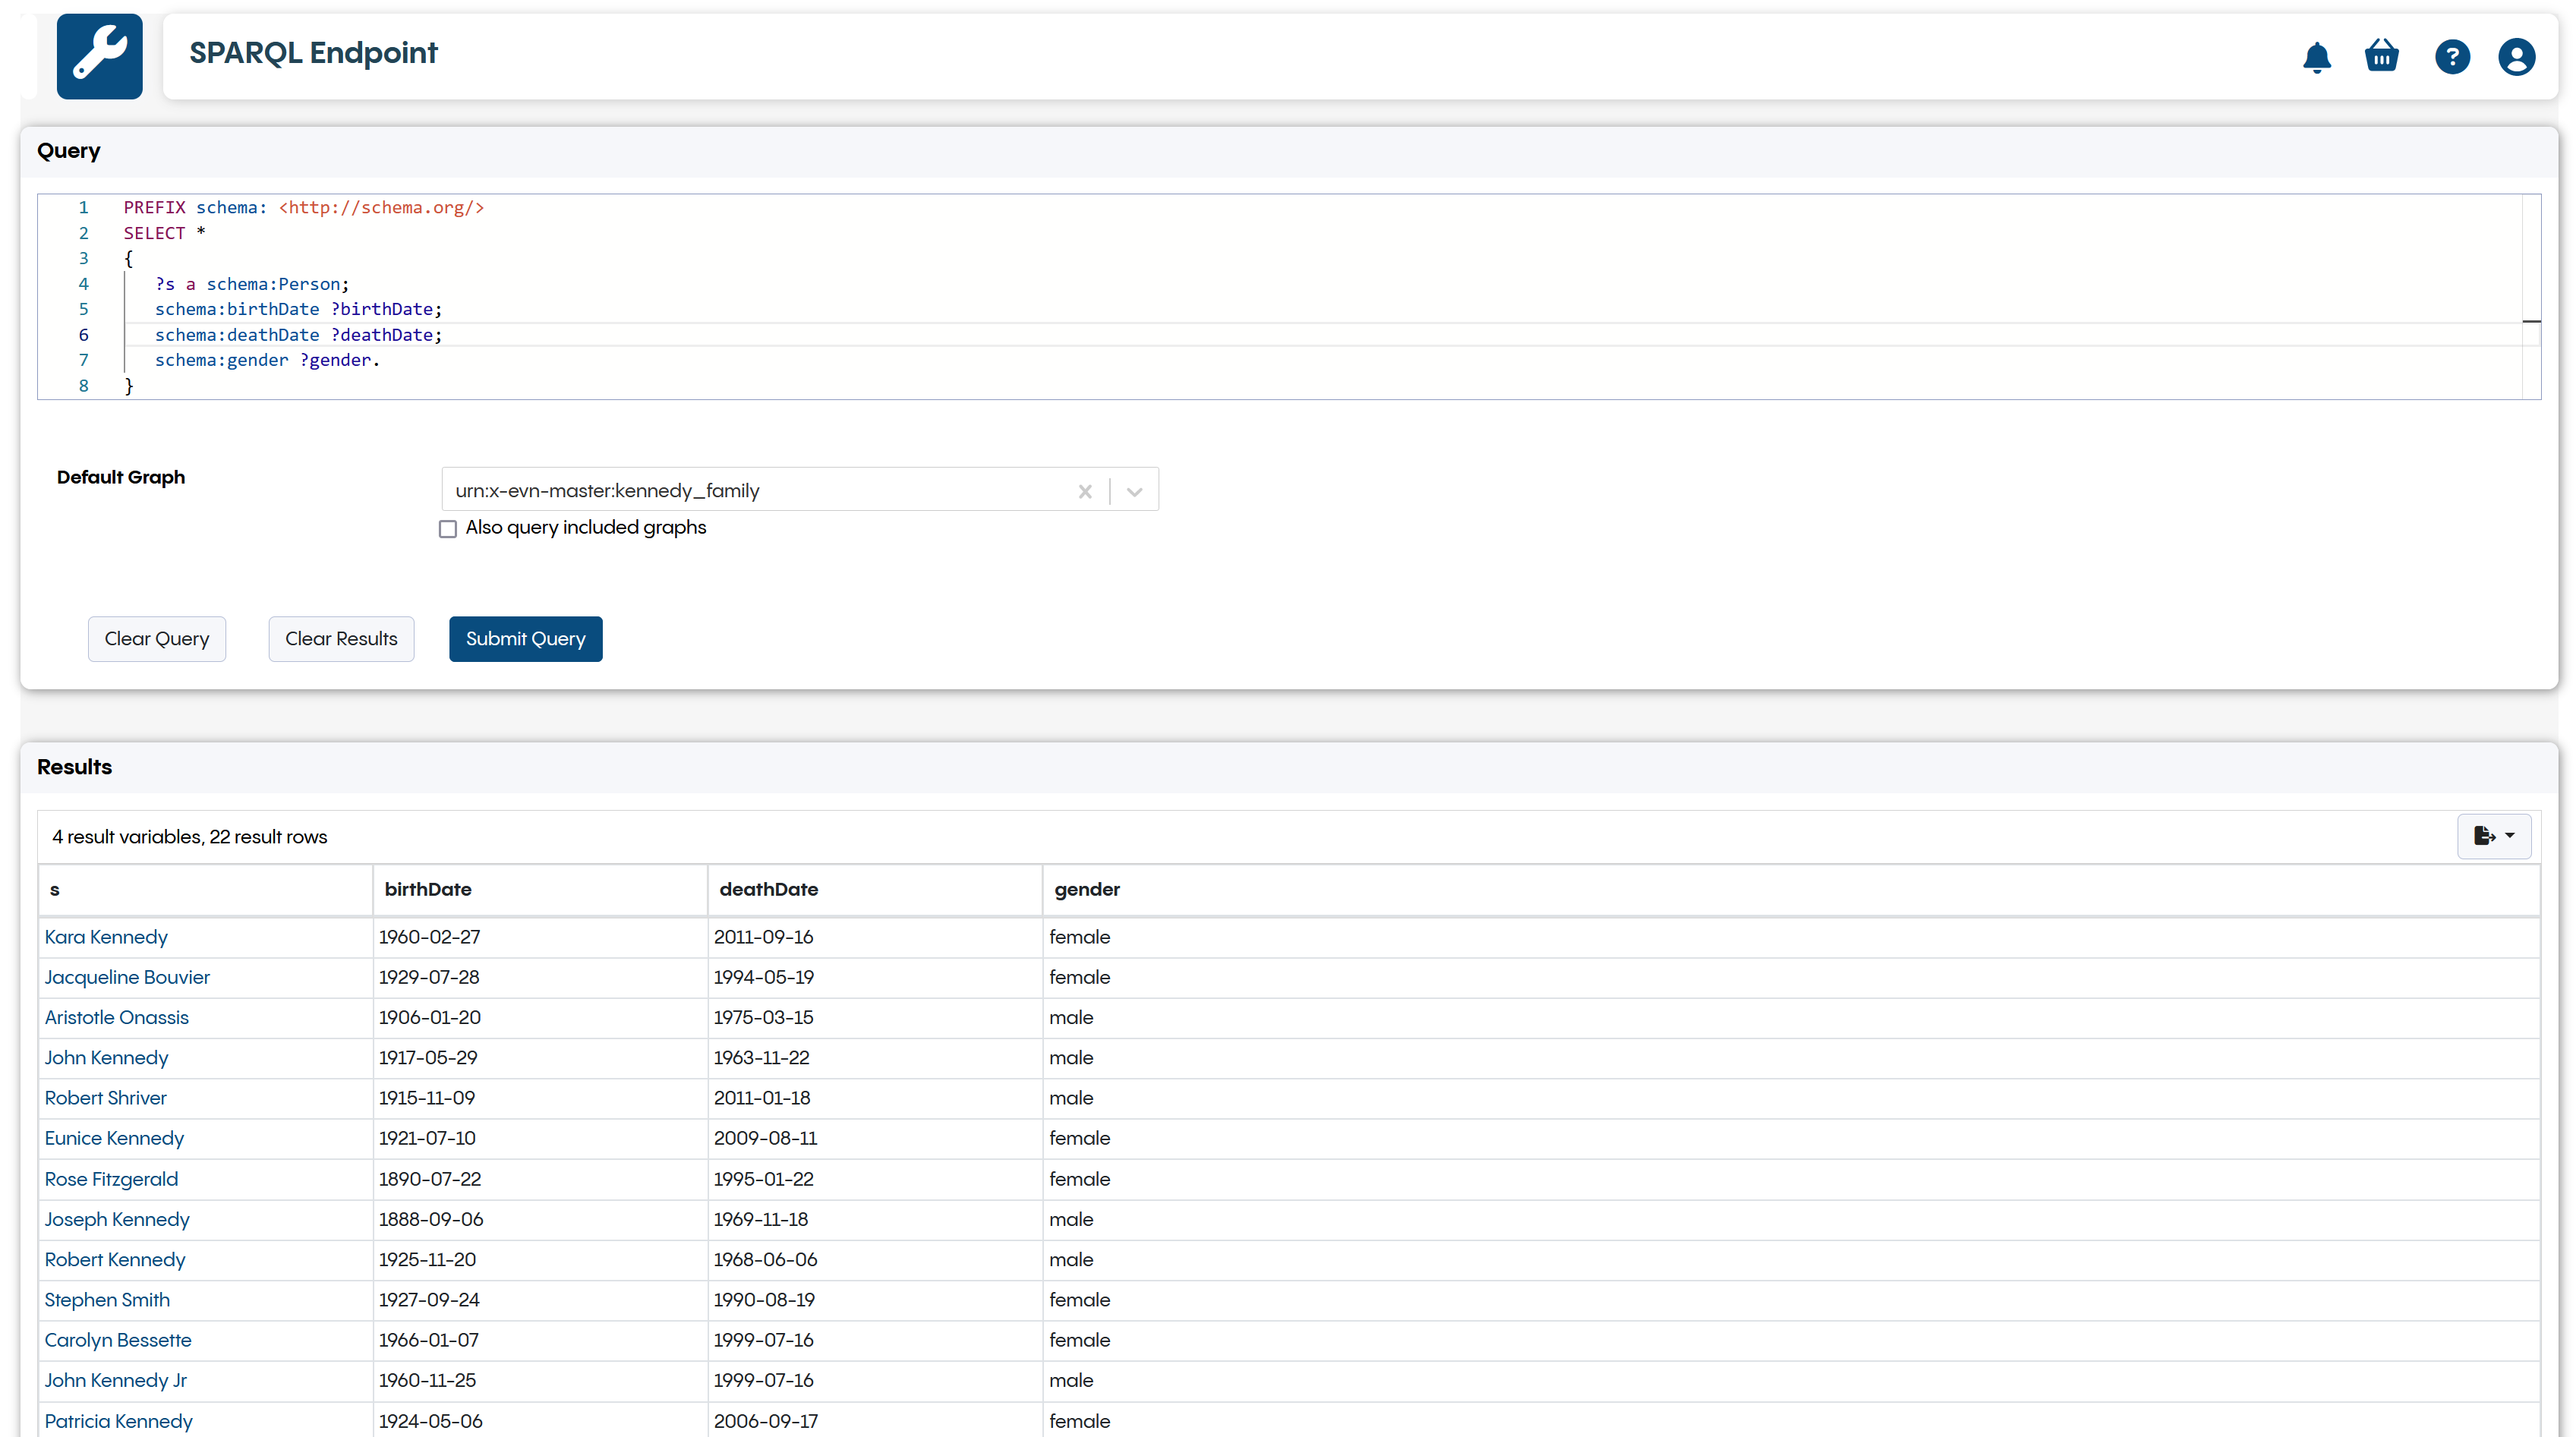Open the Kara Kennedy result link
2576x1437 pixels.
click(106, 937)
